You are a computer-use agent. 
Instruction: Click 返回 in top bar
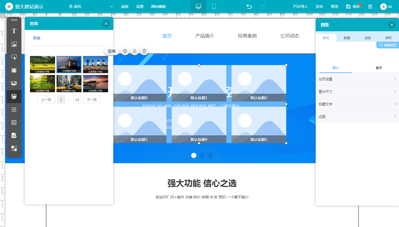tap(125, 7)
